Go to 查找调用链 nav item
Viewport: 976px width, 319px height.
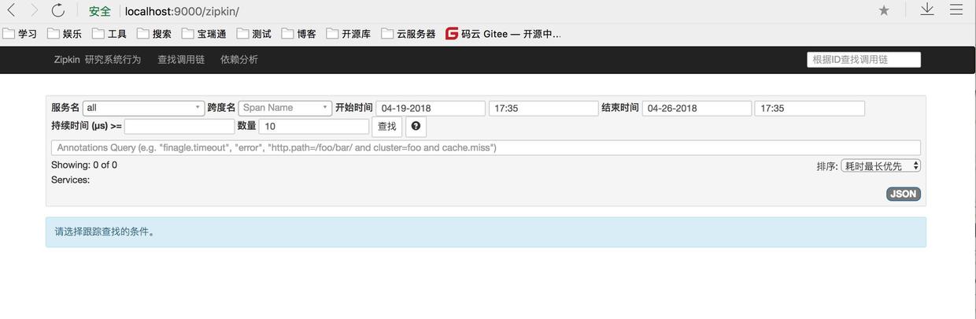coord(181,60)
